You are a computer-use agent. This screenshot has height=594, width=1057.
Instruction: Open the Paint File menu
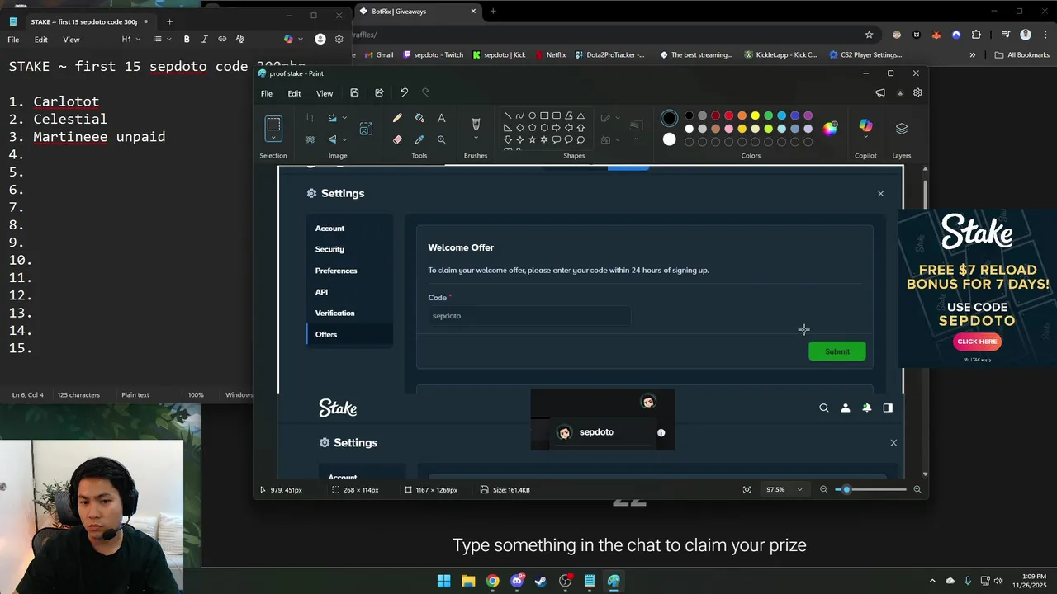click(x=267, y=93)
